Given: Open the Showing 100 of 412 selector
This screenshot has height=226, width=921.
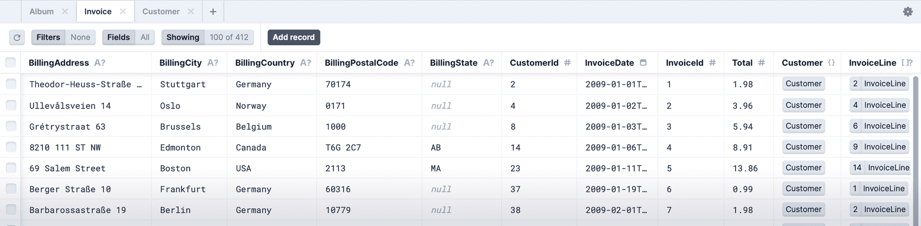Looking at the screenshot, I should pyautogui.click(x=207, y=37).
